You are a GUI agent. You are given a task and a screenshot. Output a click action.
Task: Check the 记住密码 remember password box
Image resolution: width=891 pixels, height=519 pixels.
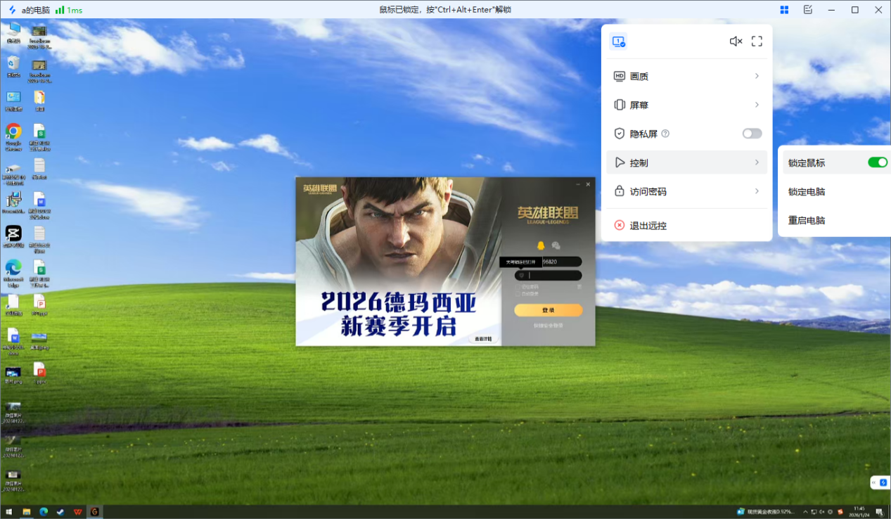point(518,287)
